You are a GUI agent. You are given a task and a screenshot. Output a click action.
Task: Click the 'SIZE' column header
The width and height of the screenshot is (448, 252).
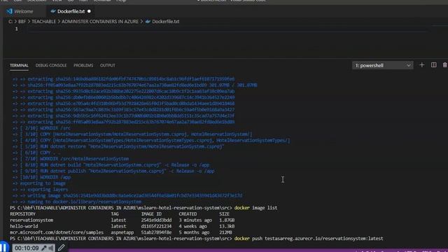pyautogui.click(x=224, y=214)
